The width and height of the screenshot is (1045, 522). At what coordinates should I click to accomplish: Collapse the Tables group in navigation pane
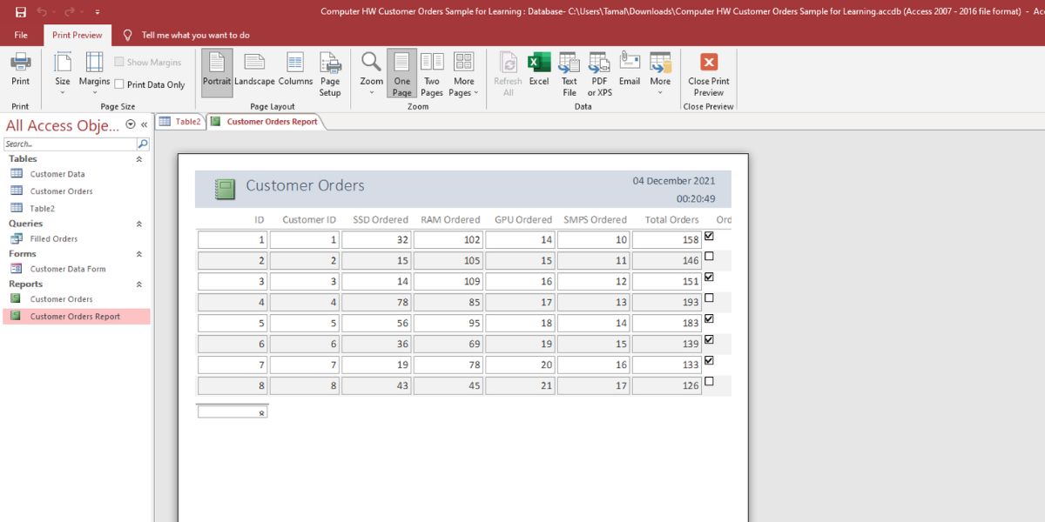tap(139, 159)
